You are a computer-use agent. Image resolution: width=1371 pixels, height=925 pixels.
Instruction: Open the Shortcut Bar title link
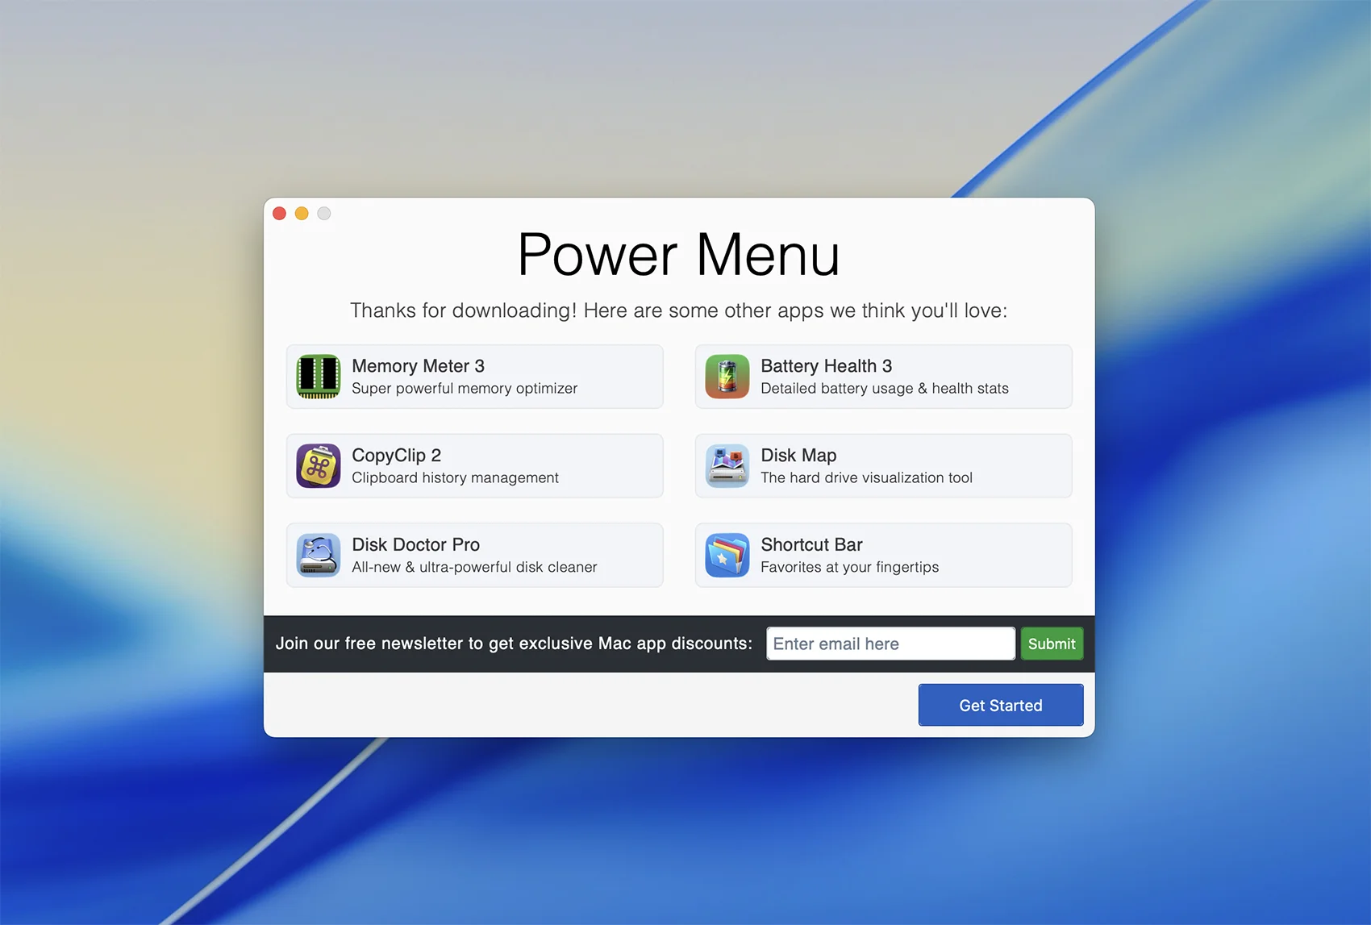point(811,545)
